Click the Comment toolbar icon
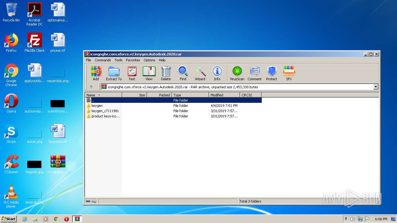The image size is (397, 223). [255, 73]
